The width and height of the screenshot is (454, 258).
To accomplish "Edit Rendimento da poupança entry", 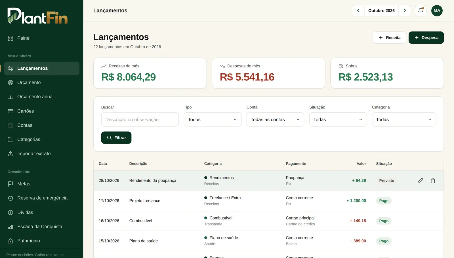I will tap(420, 181).
